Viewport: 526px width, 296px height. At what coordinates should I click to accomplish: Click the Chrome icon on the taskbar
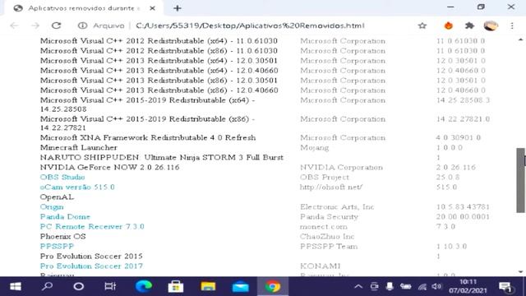(273, 287)
